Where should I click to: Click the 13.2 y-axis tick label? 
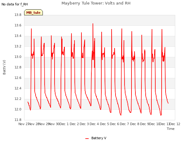pos(18,46)
